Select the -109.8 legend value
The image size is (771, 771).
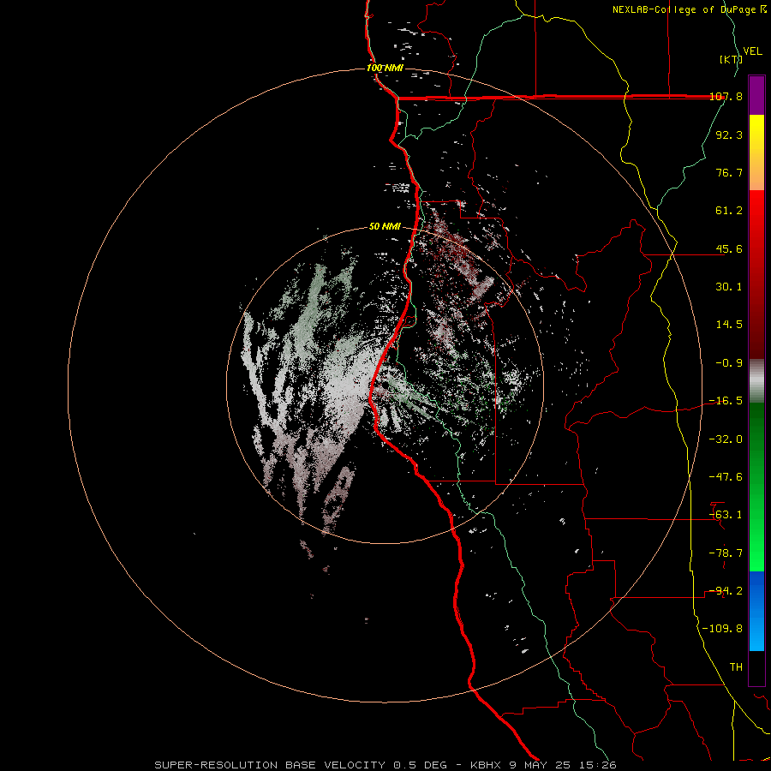pyautogui.click(x=722, y=629)
